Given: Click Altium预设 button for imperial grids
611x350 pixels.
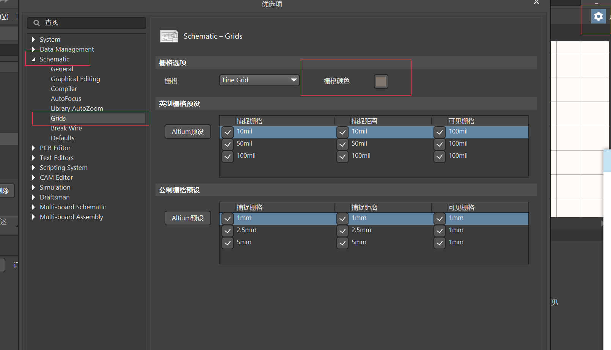Looking at the screenshot, I should tap(188, 132).
